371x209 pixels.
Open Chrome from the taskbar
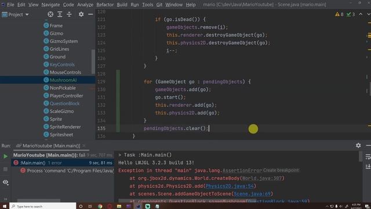(x=100, y=206)
